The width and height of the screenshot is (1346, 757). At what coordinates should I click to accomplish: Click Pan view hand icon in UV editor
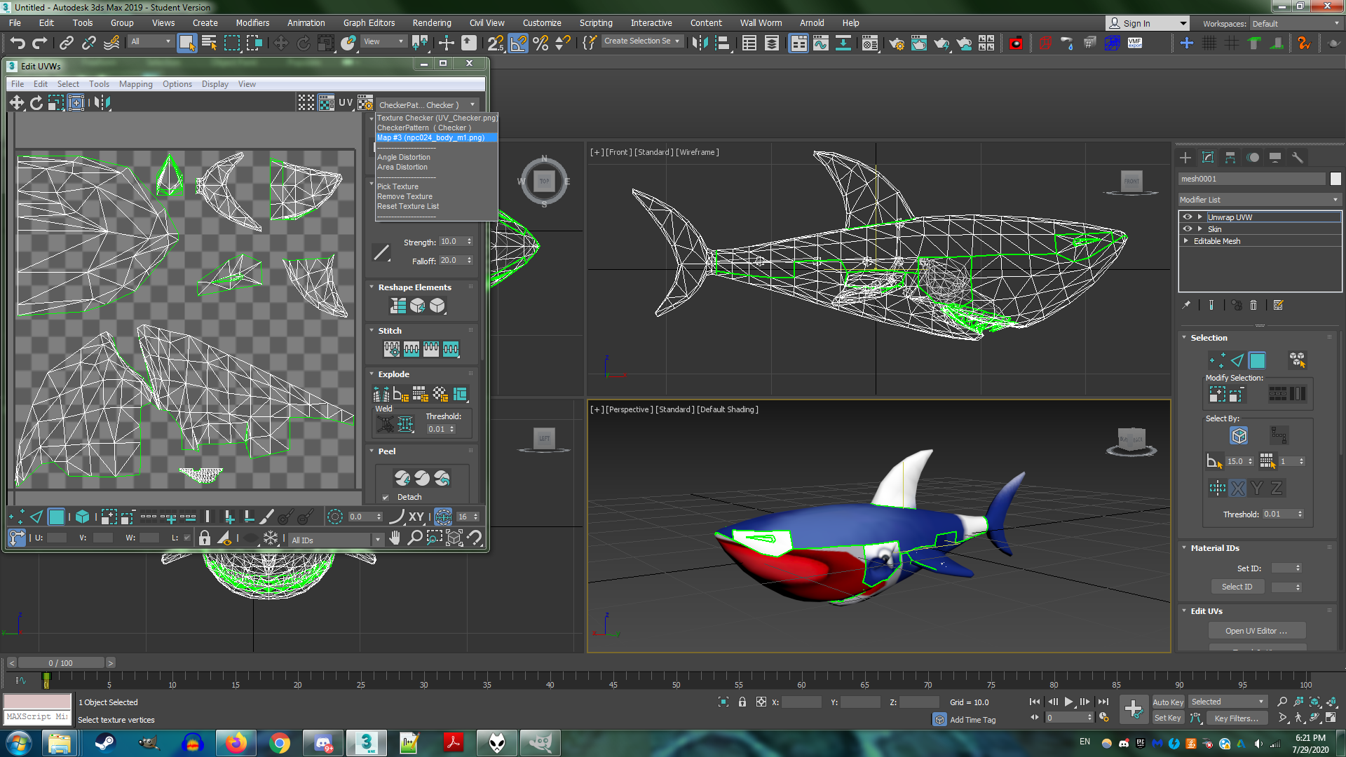[395, 538]
